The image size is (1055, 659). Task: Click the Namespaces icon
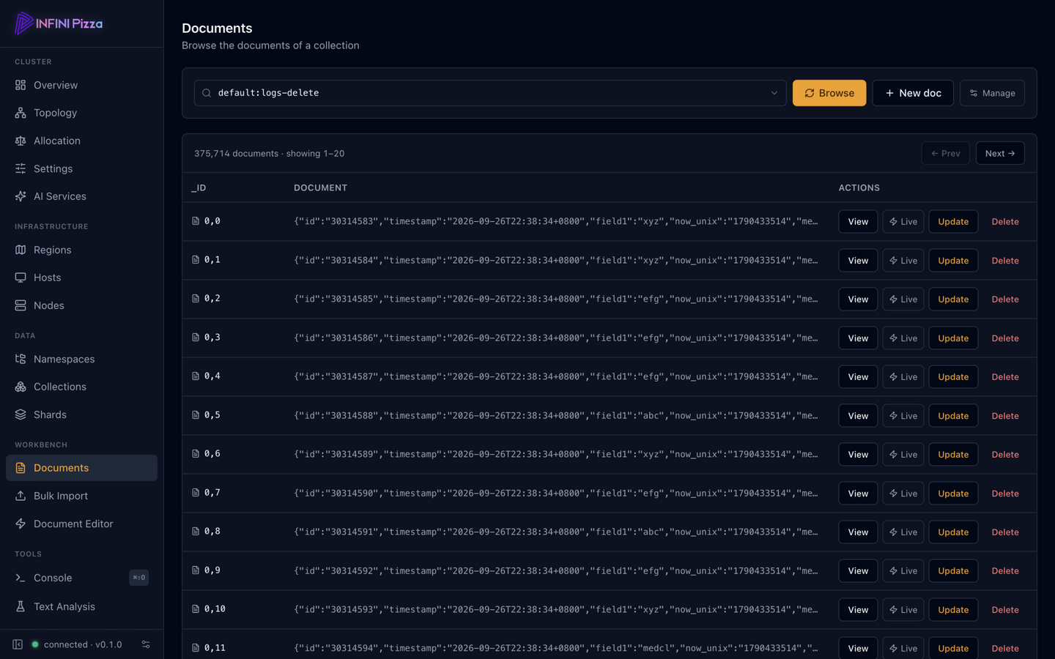coord(21,359)
